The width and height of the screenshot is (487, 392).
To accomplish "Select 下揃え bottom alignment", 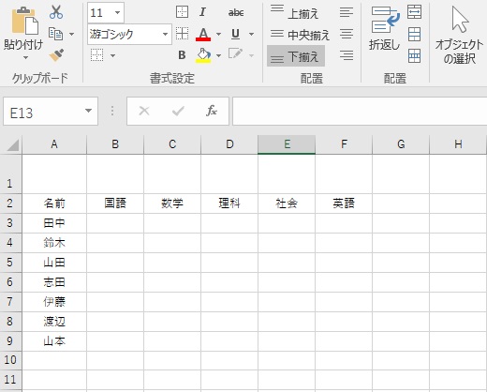I will pyautogui.click(x=296, y=56).
